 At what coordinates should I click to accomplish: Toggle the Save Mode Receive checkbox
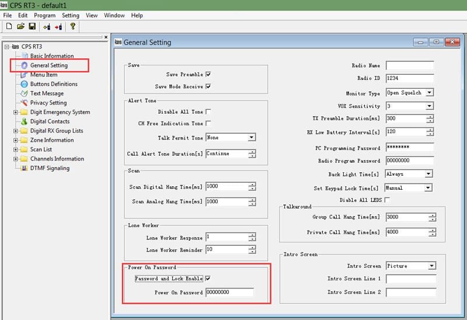point(208,86)
